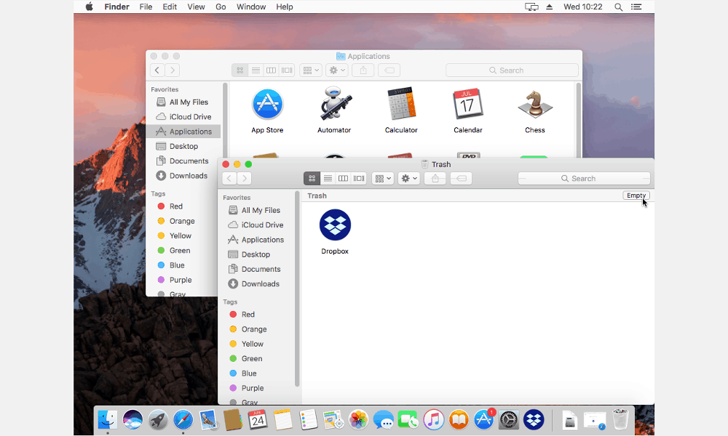This screenshot has width=728, height=436.
Task: Click the Empty button in Trash
Action: (x=636, y=195)
